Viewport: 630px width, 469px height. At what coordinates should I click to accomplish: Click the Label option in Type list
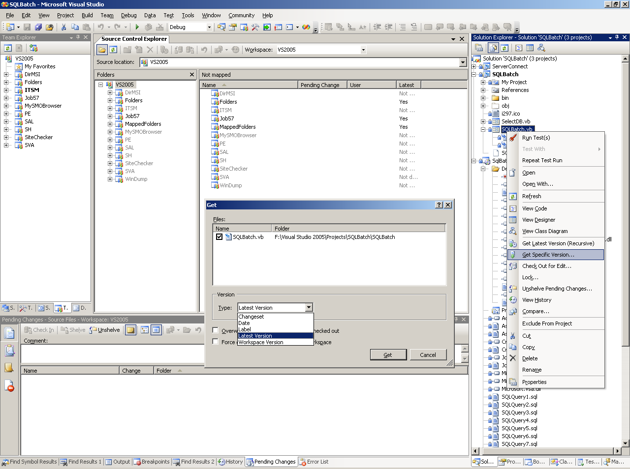pyautogui.click(x=275, y=329)
